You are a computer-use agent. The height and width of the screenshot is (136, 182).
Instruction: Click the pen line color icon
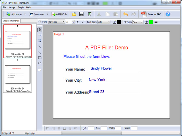point(114,22)
